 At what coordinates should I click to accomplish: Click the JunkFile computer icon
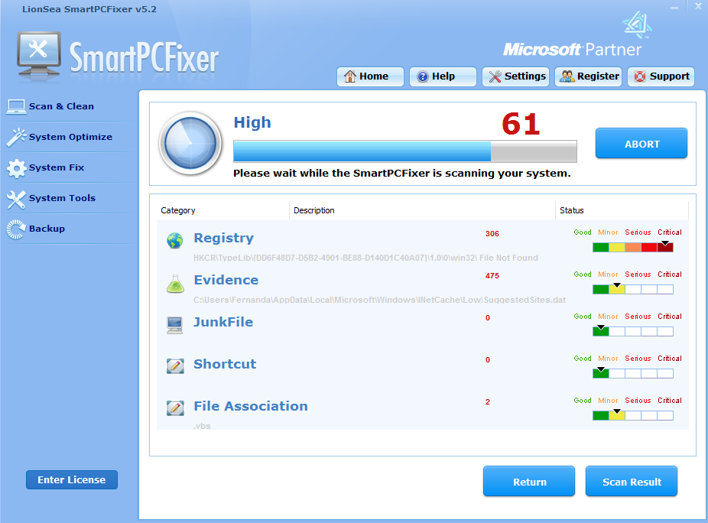tap(175, 325)
